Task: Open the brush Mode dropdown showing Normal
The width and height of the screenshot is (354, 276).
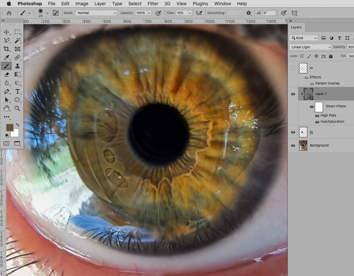Action: click(x=96, y=13)
